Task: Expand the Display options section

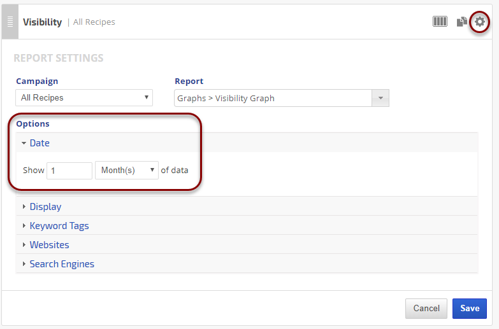Action: pyautogui.click(x=45, y=207)
